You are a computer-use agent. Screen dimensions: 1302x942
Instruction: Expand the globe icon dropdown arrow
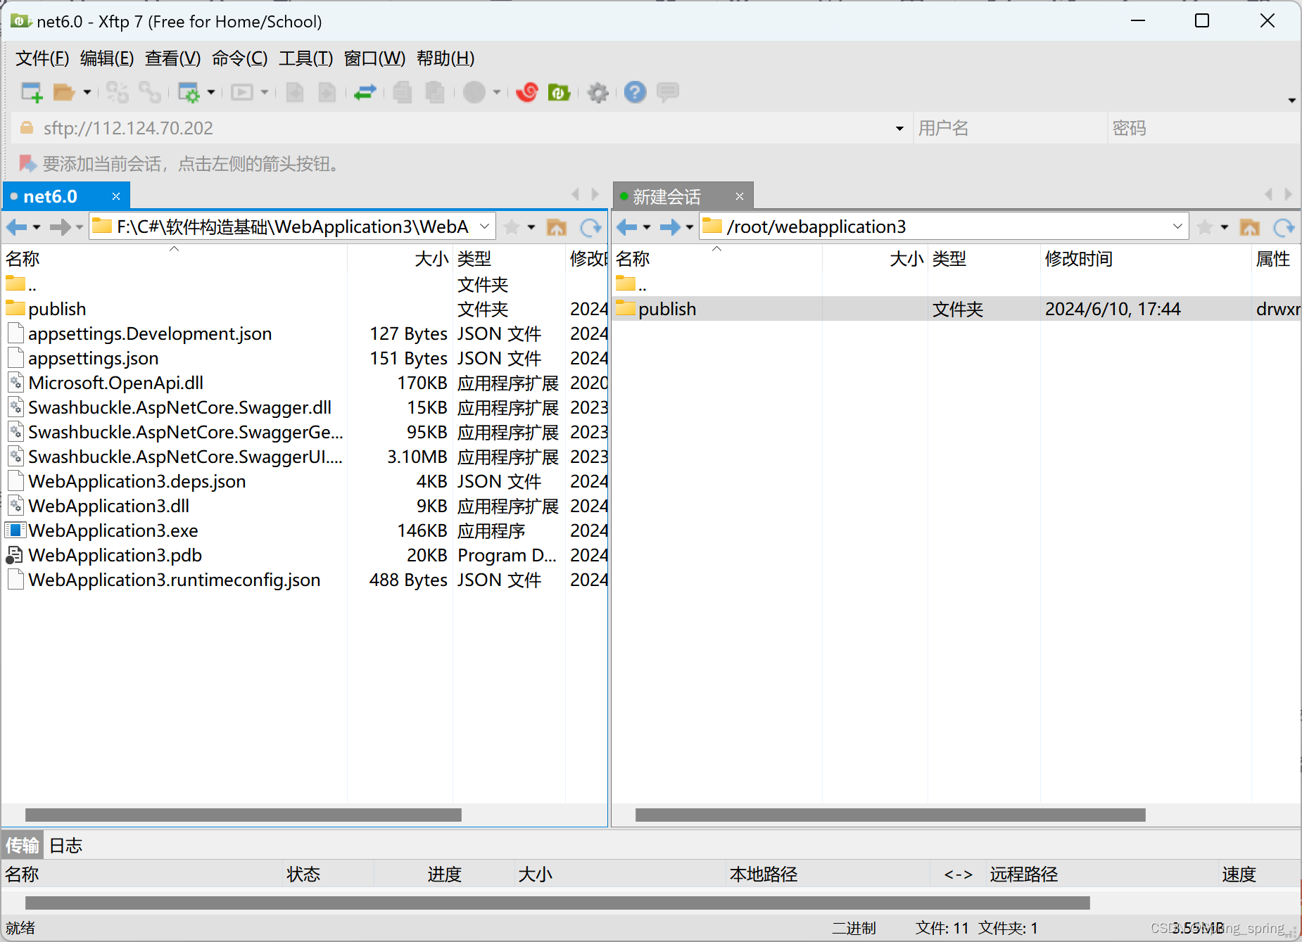coord(497,92)
